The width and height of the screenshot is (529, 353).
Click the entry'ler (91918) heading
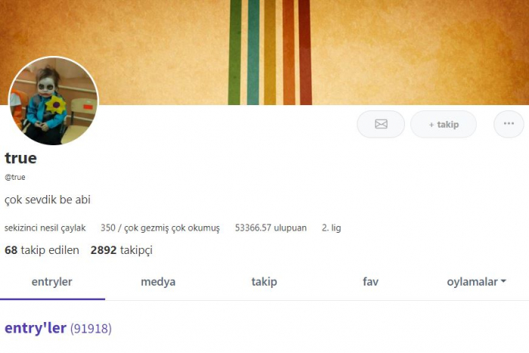[x=58, y=328]
